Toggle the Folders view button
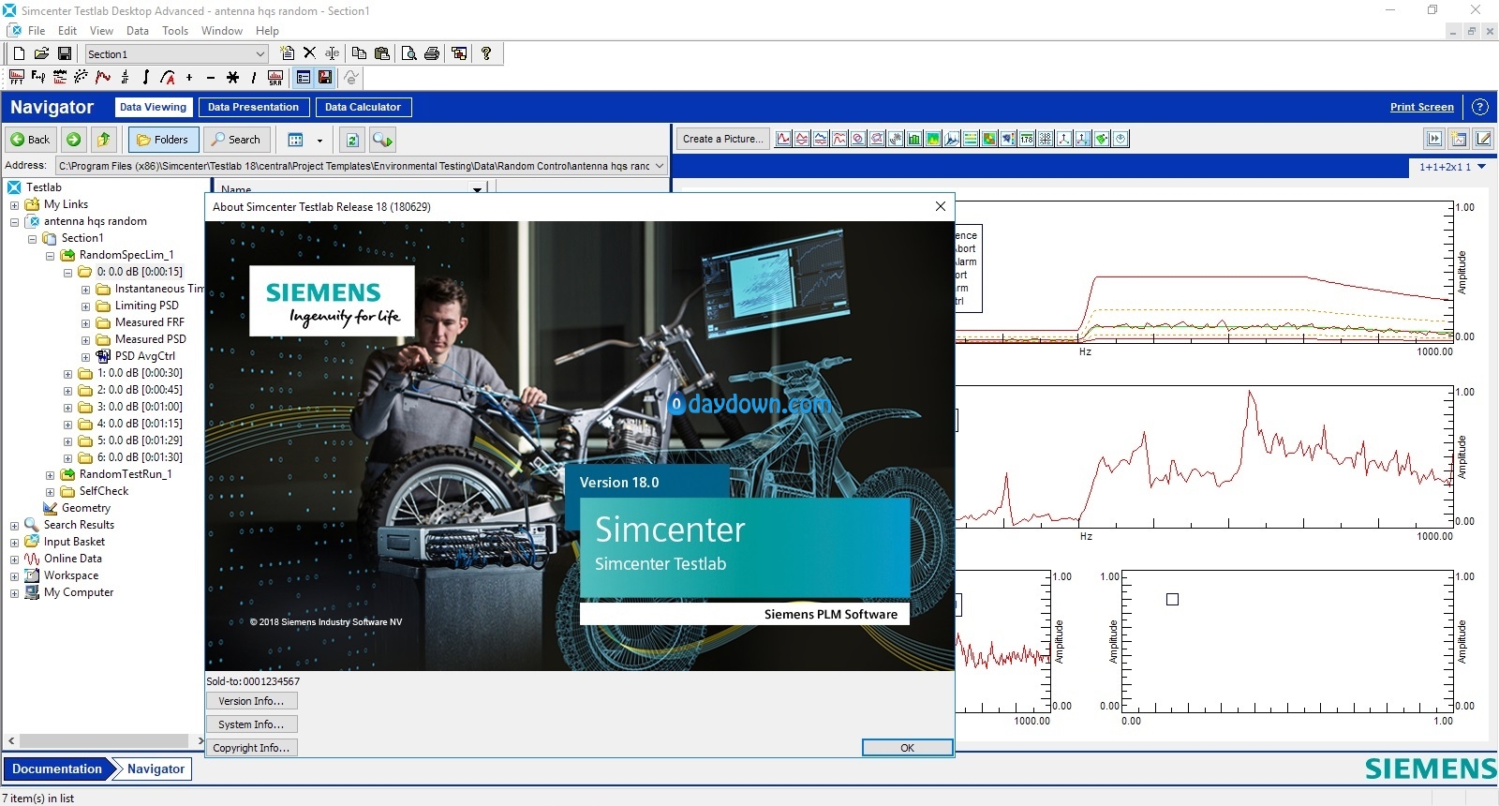The image size is (1499, 806). [x=163, y=140]
